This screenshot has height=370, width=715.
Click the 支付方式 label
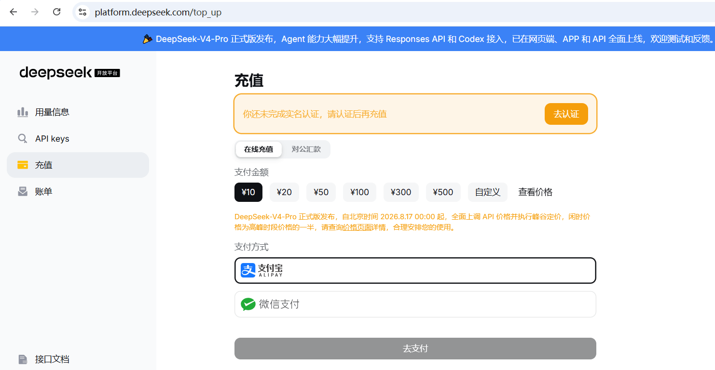pos(251,247)
